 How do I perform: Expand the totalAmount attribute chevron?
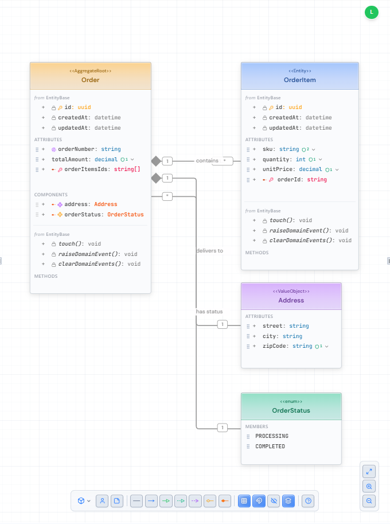tap(132, 160)
